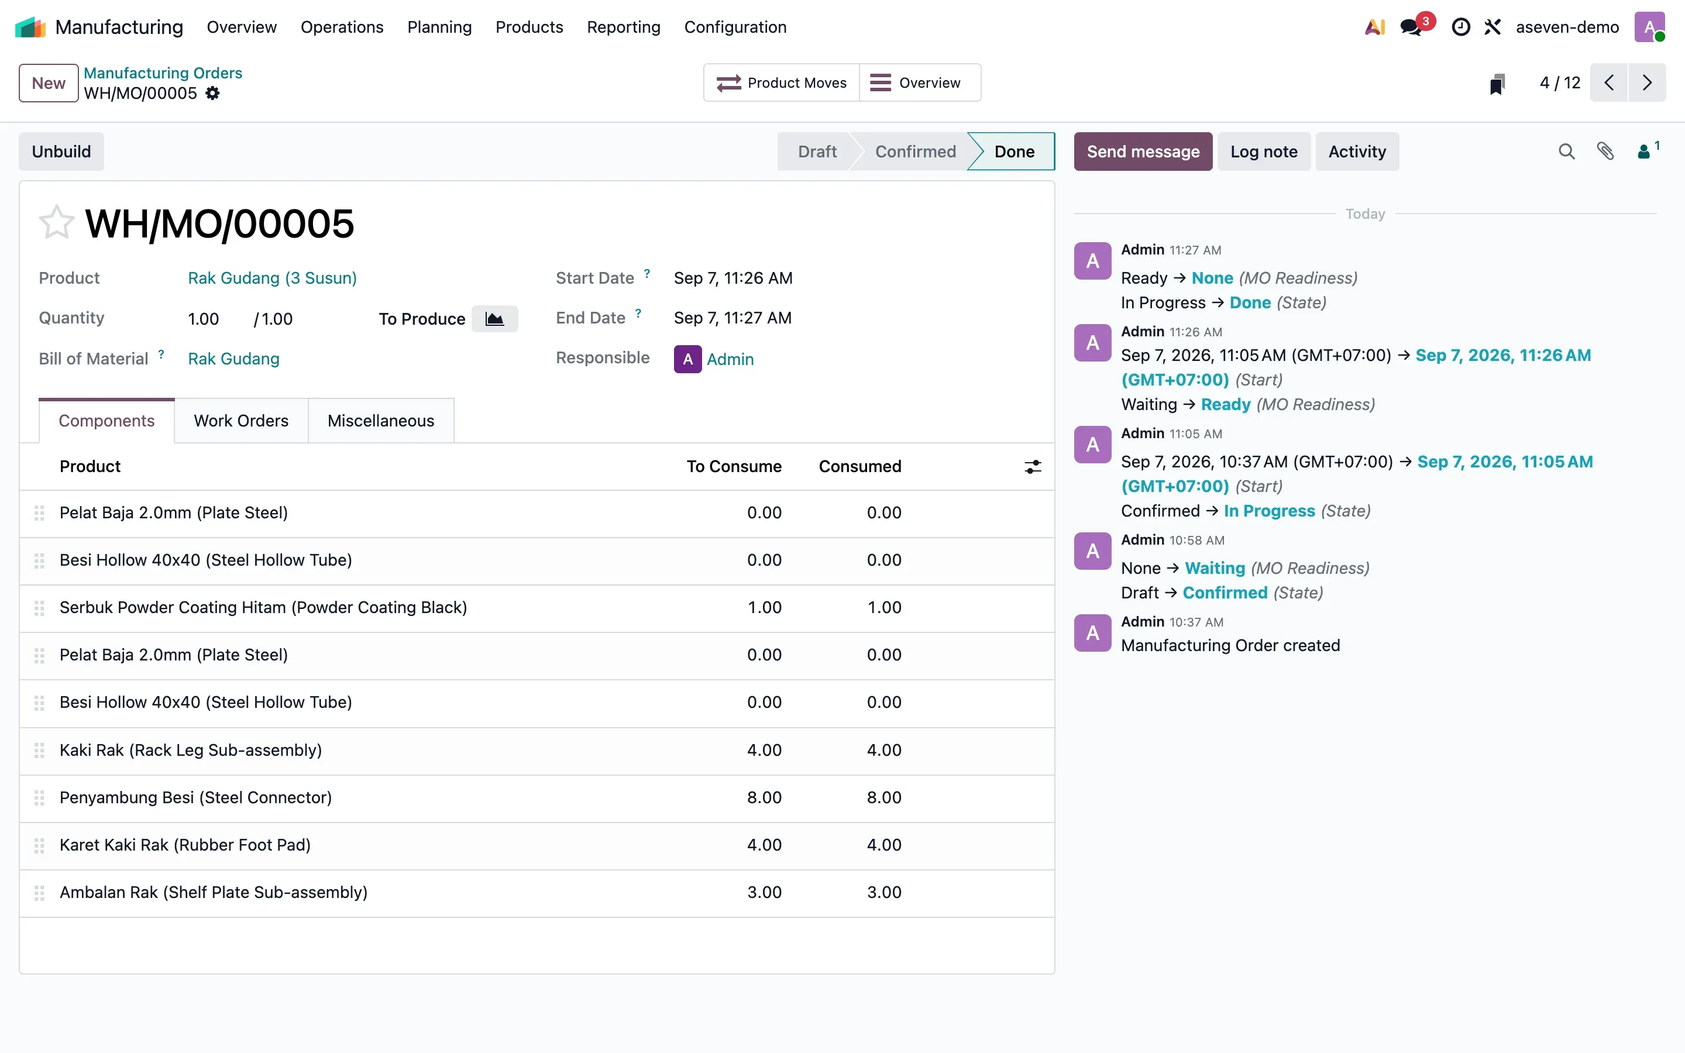Open the forecast chart icon beside To Produce
This screenshot has height=1053, width=1685.
pyautogui.click(x=494, y=319)
